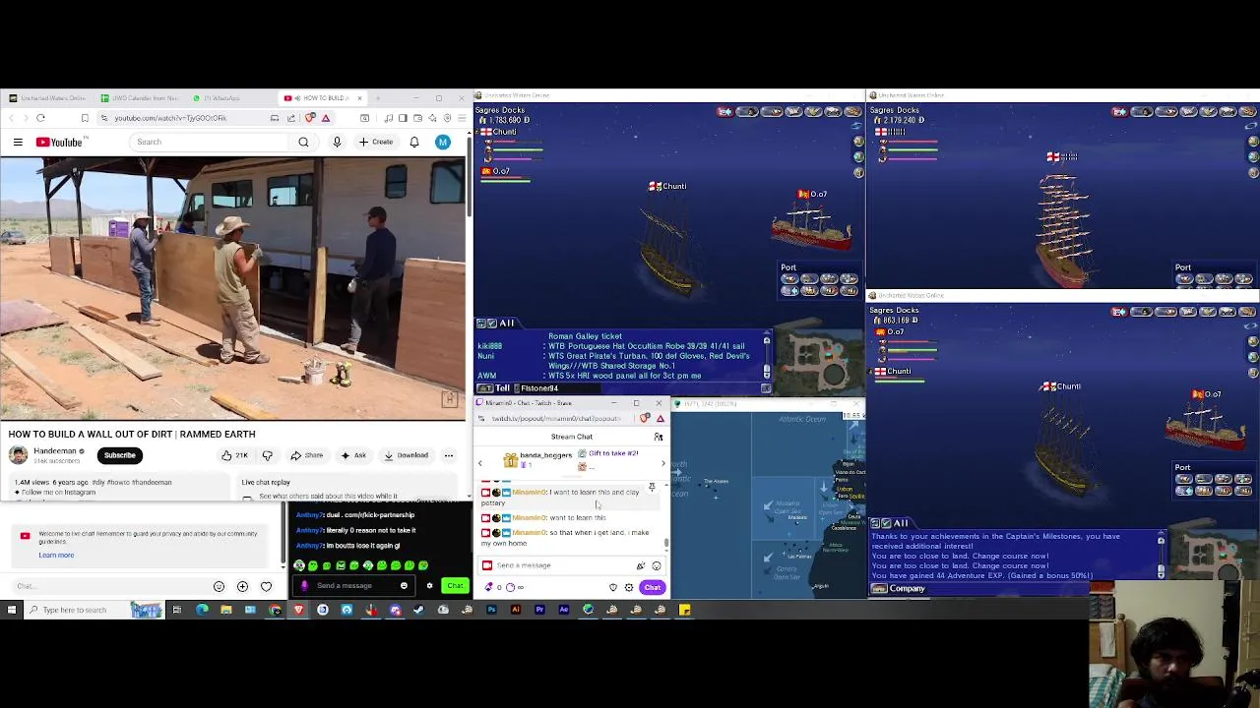
Task: Click the Twitch chat shield mod icon
Action: coord(613,587)
